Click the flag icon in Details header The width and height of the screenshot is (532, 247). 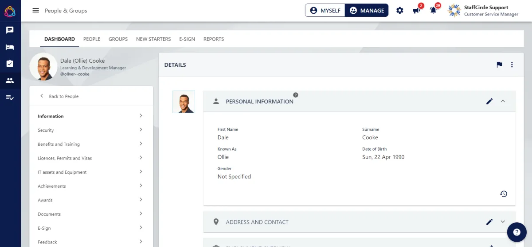click(x=500, y=65)
